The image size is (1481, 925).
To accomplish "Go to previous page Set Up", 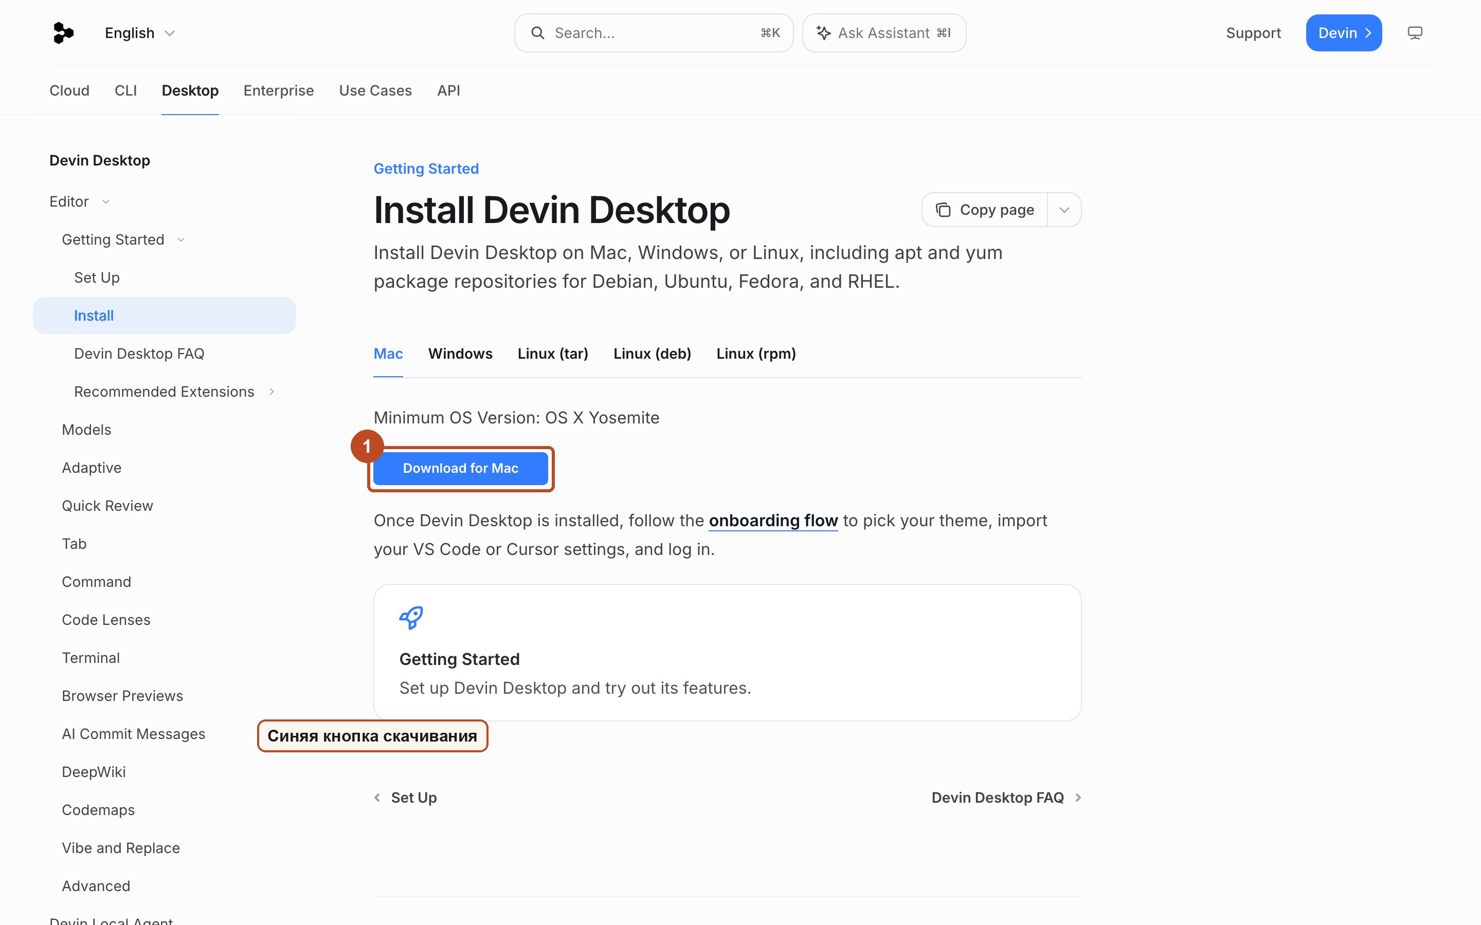I will coord(405,797).
